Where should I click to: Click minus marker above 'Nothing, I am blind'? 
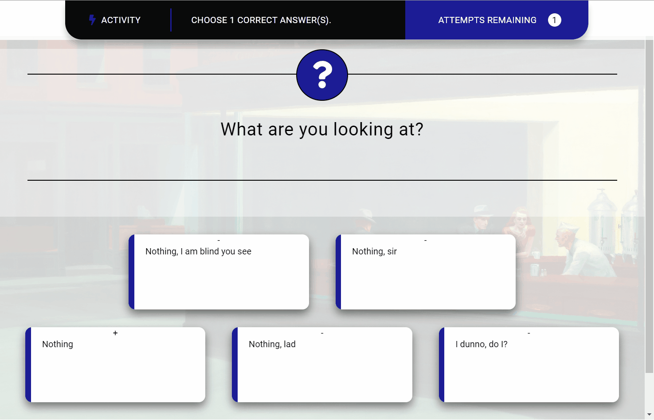(219, 240)
